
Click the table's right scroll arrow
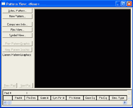tap(125, 102)
